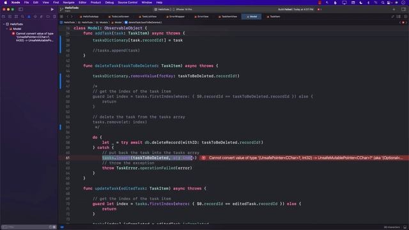Click the 'throw TaskError.operationFailed(error)' line
This screenshot has width=409, height=230.
click(x=147, y=168)
